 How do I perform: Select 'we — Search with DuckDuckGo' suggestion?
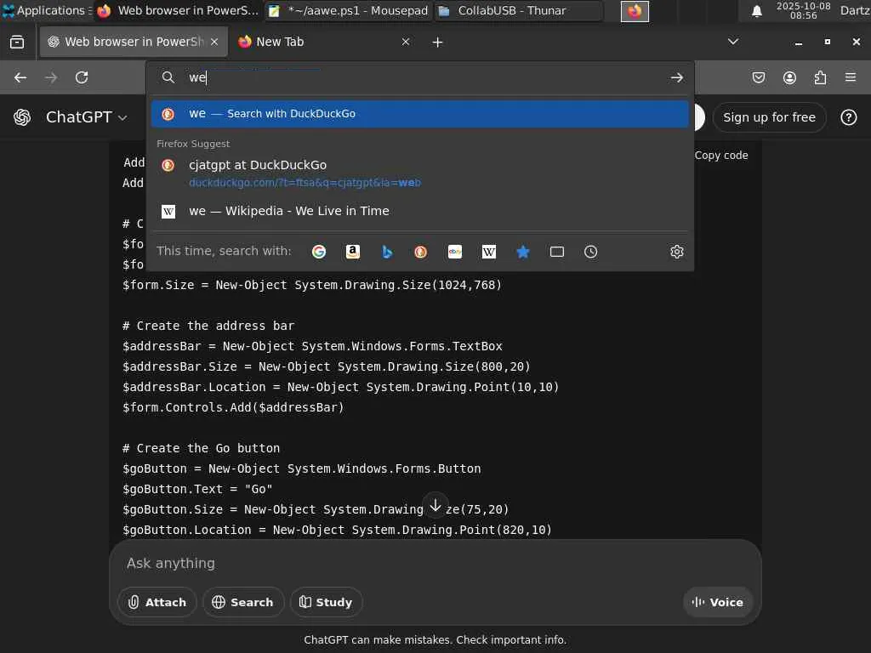coord(420,114)
